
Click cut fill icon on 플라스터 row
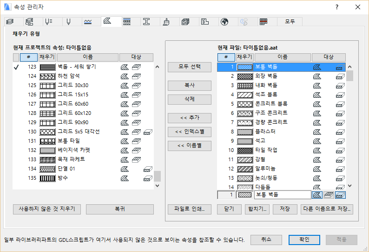(x=340, y=132)
